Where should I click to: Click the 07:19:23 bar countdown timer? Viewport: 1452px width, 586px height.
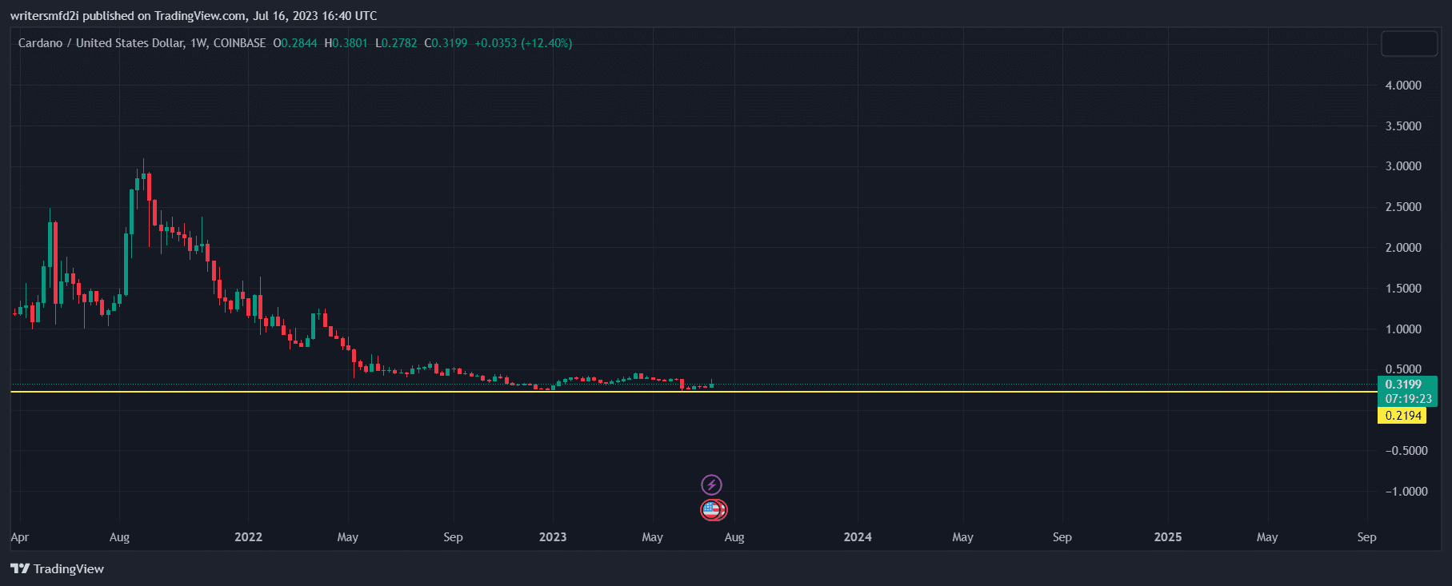click(1408, 399)
